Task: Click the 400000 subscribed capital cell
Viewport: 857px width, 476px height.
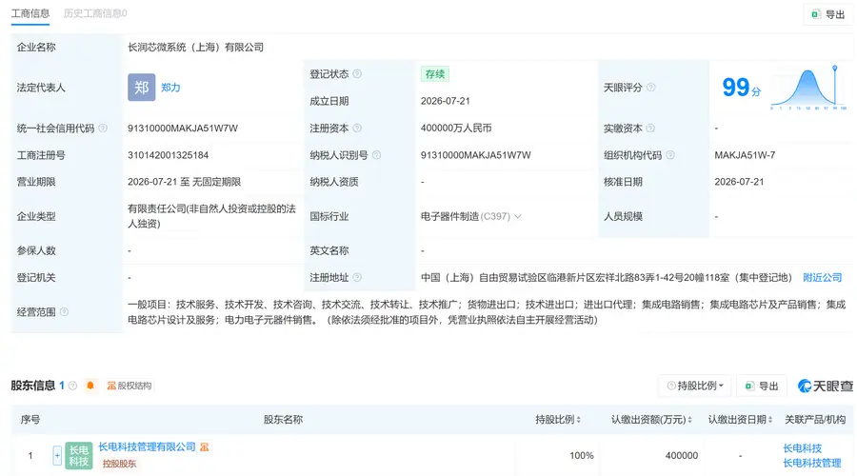Action: [x=682, y=456]
